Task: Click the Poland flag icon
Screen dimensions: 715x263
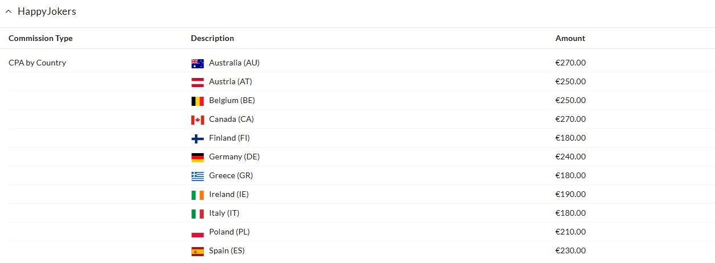Action: [198, 232]
